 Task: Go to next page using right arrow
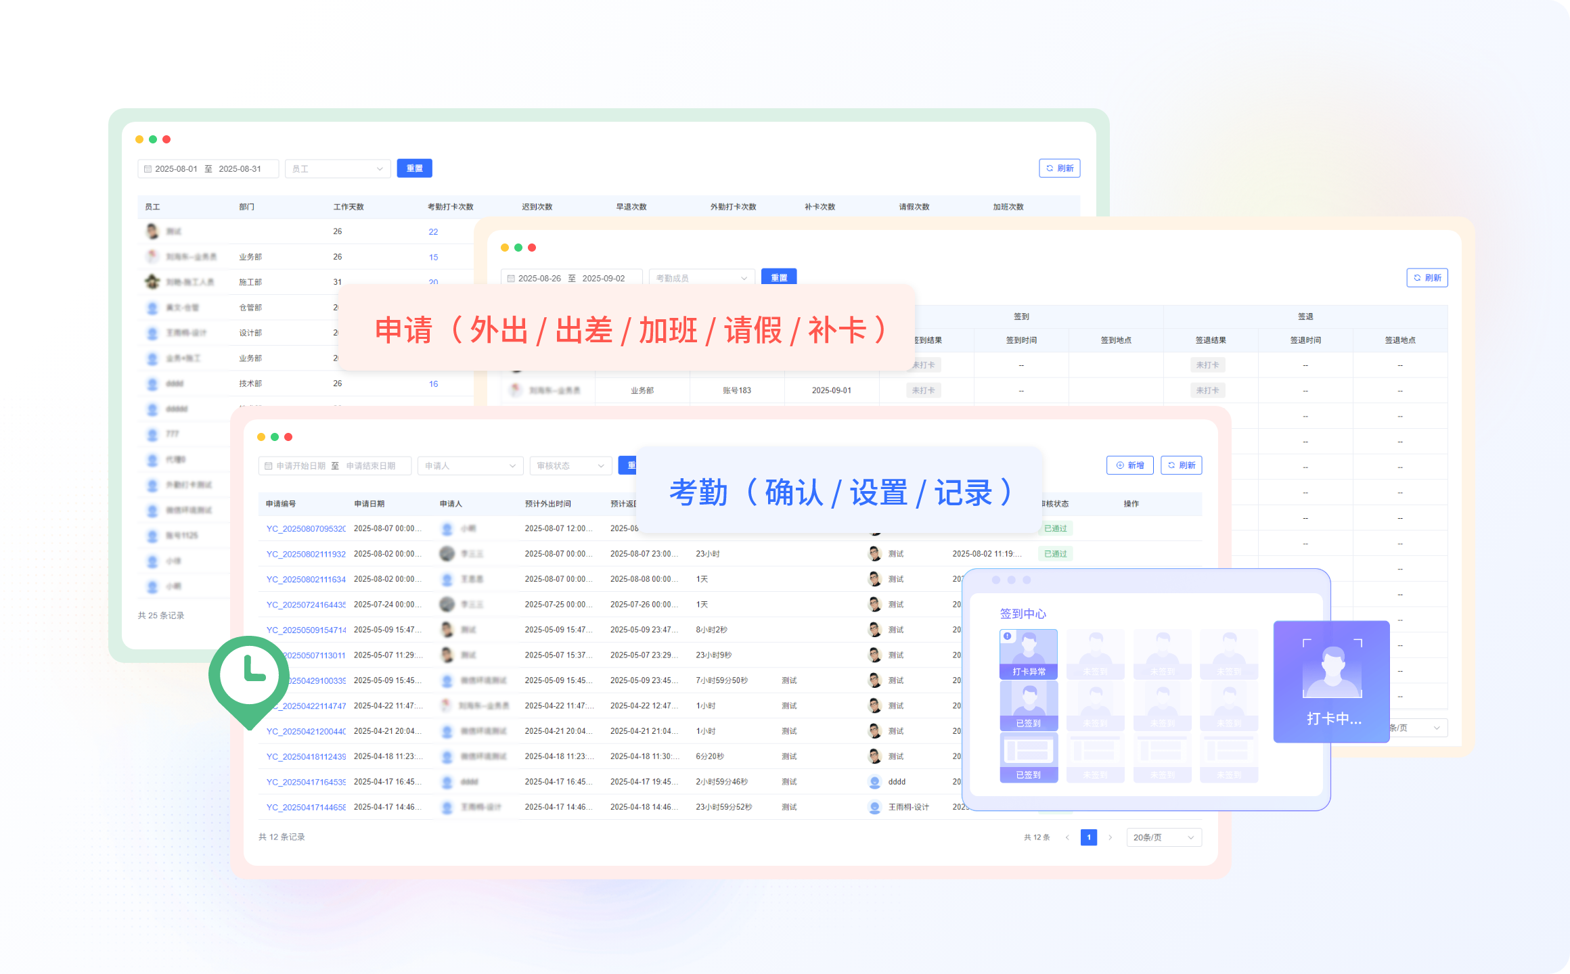1110,837
